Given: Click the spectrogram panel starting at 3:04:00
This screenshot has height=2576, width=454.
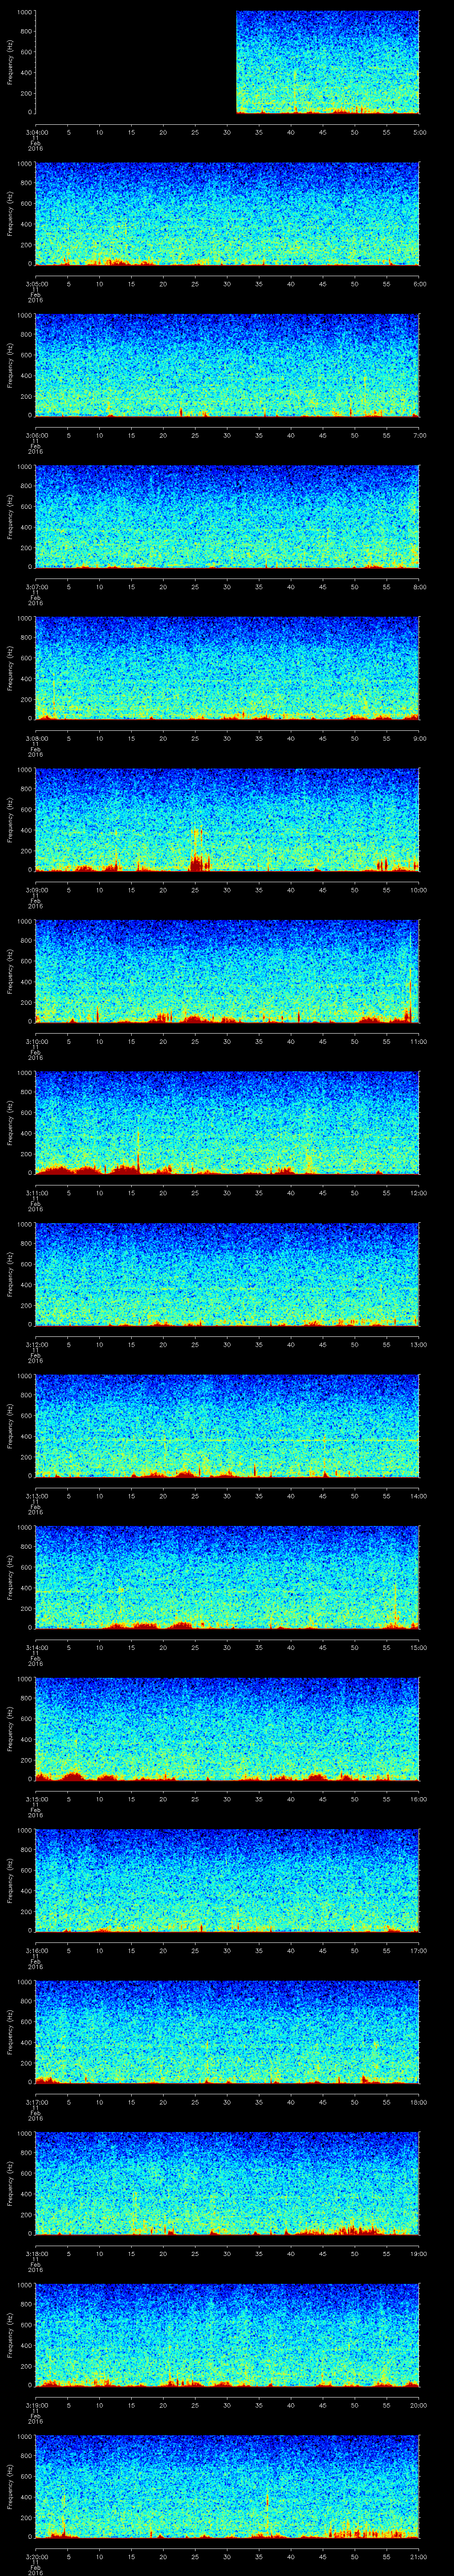Looking at the screenshot, I should [x=227, y=62].
